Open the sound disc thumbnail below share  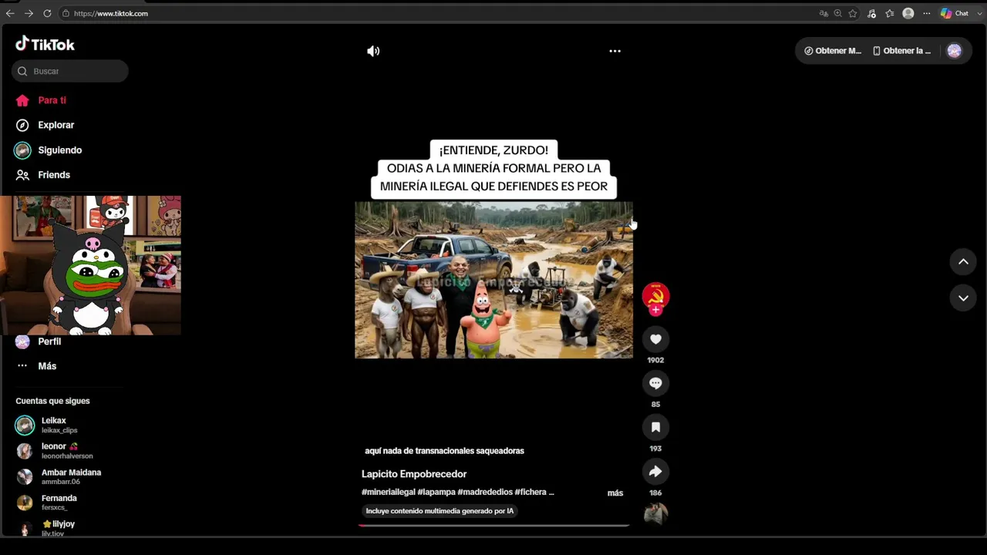point(655,514)
